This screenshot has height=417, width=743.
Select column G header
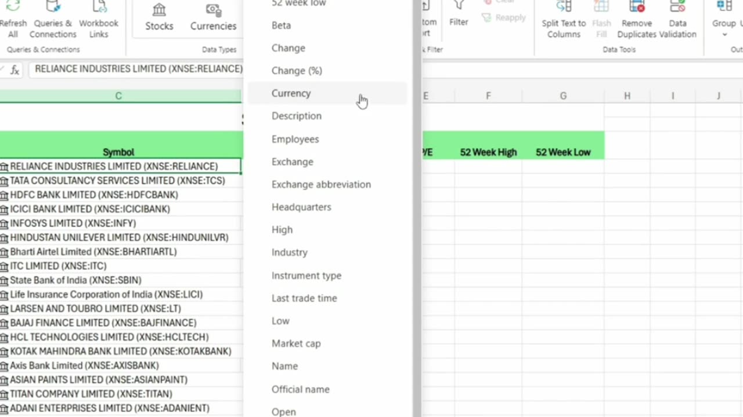(563, 96)
